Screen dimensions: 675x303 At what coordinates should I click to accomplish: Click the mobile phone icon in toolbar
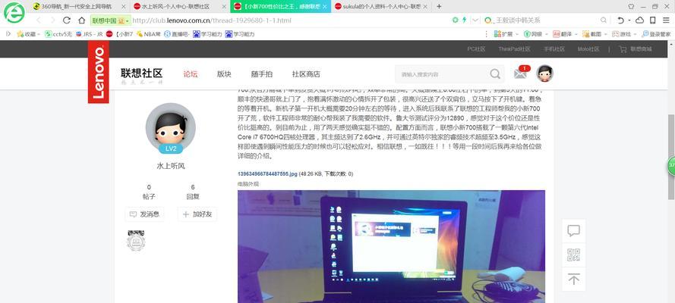point(653,20)
